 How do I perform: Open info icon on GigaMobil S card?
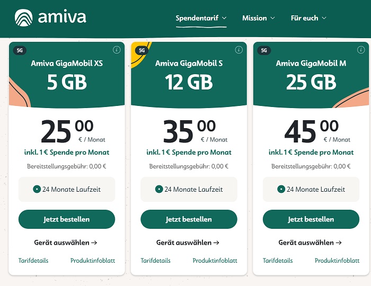tap(239, 50)
